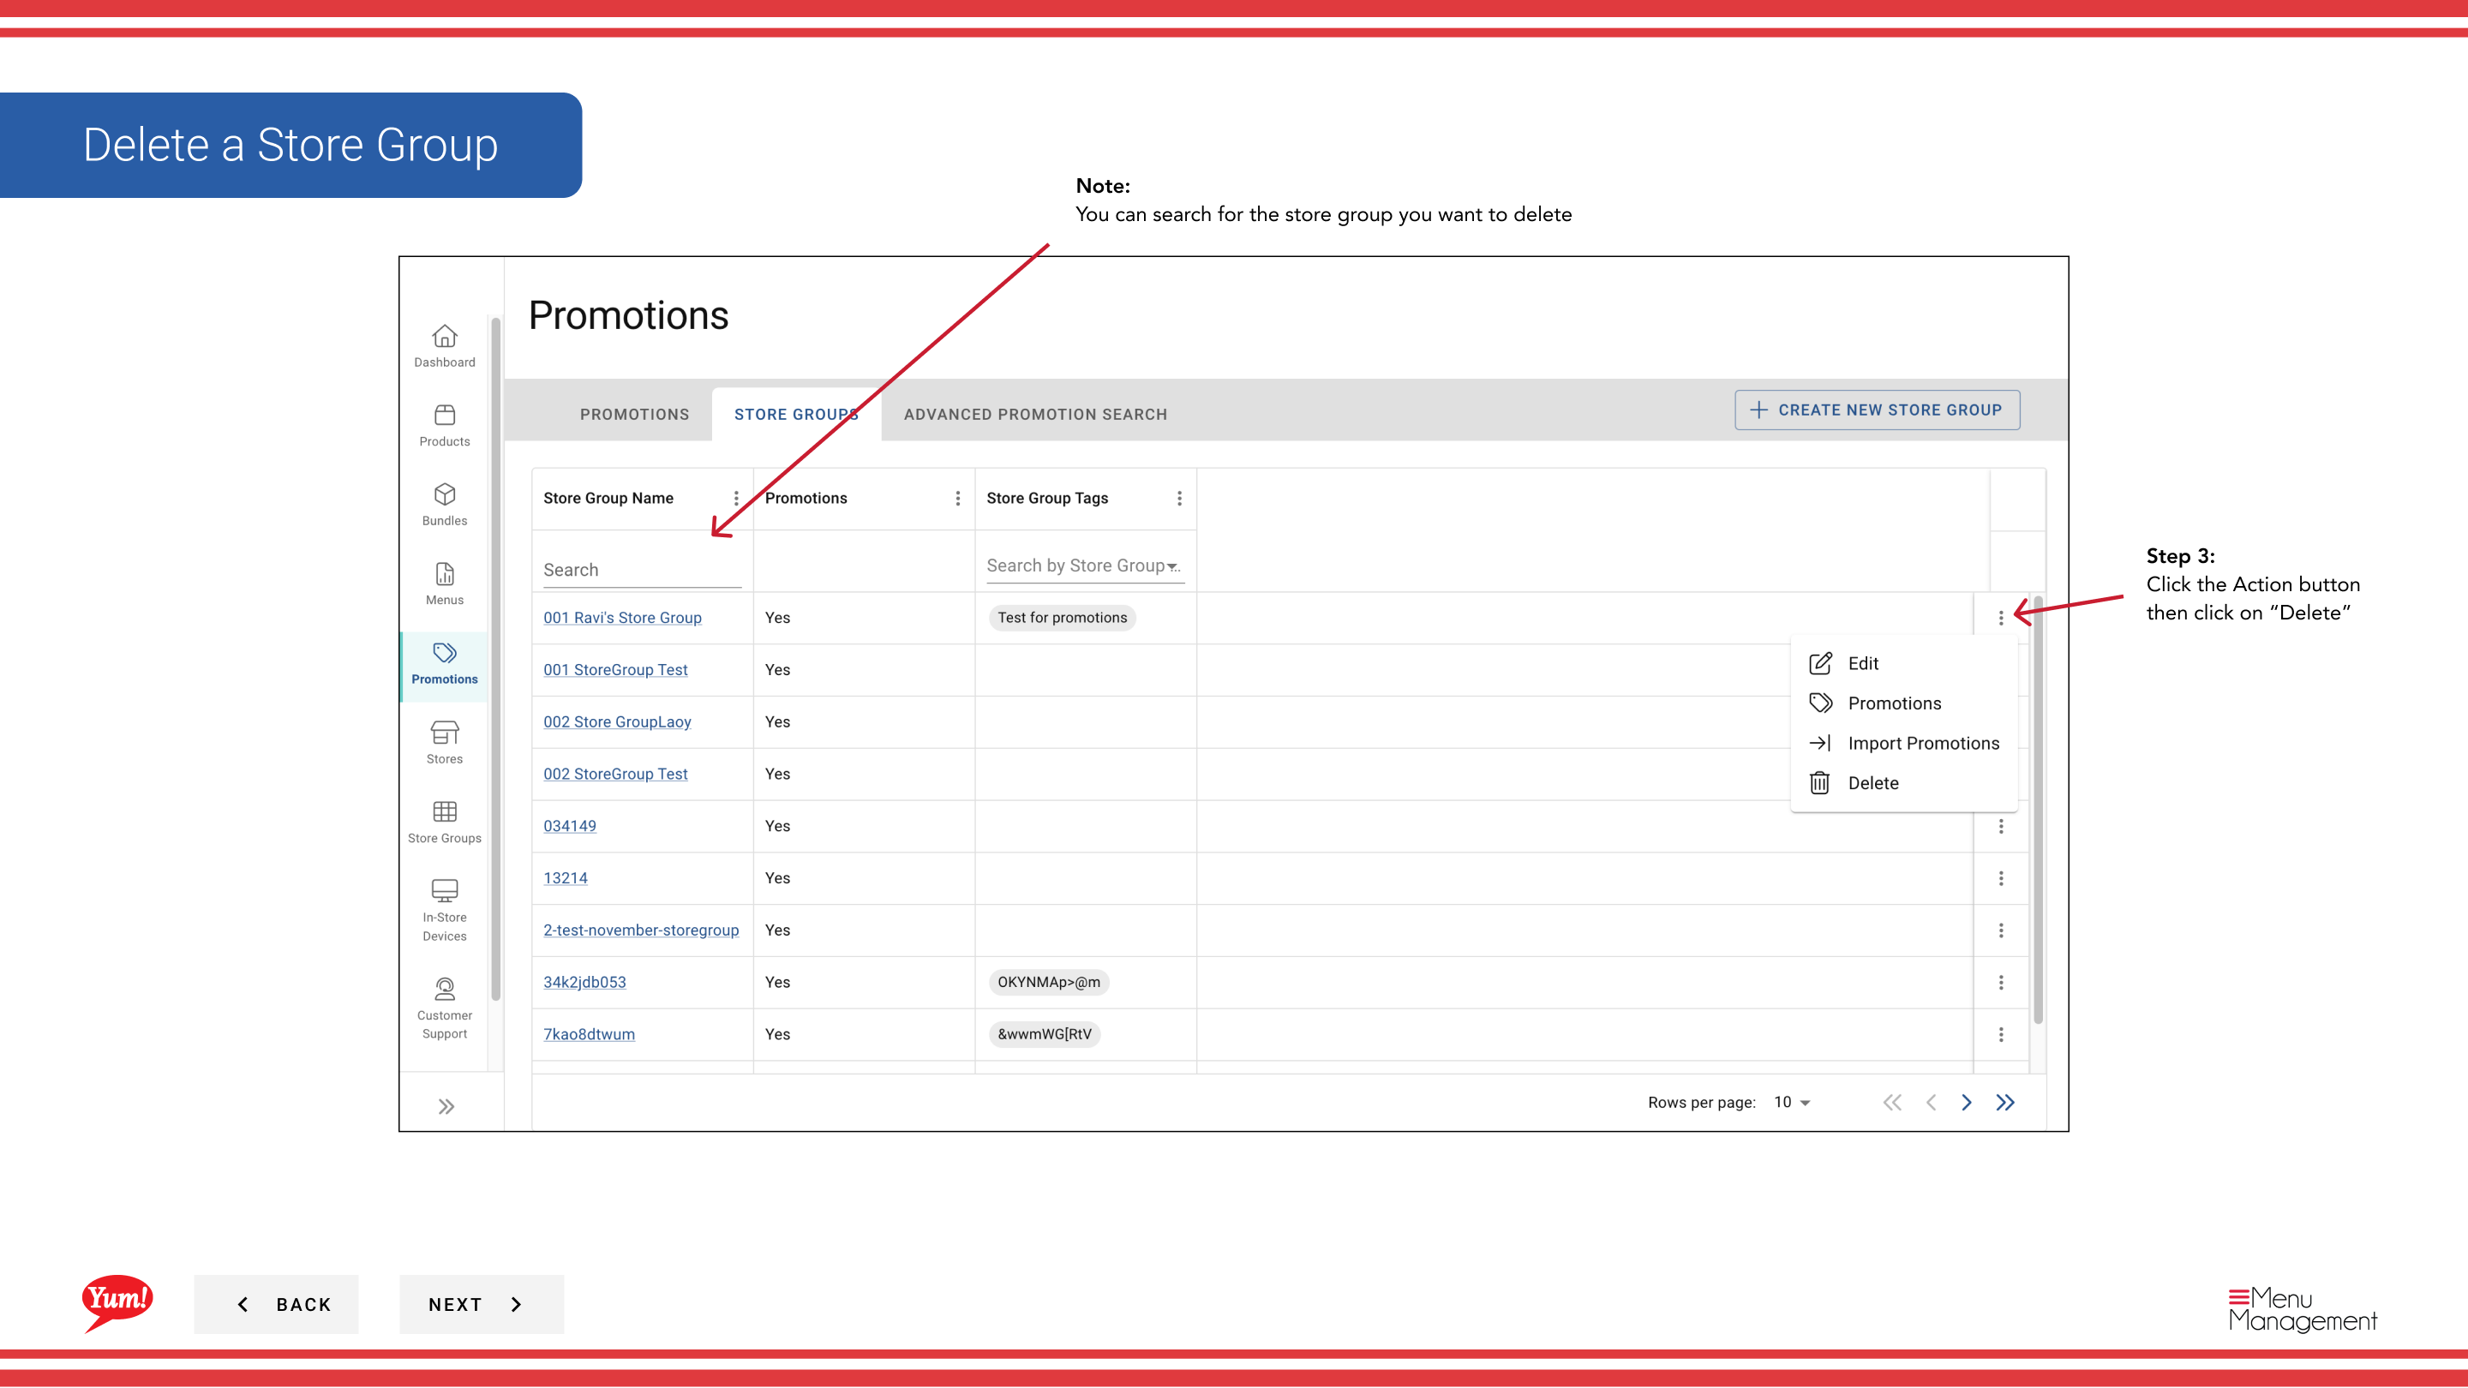Switch to the PROMOTIONS tab
This screenshot has width=2468, height=1388.
pos(634,414)
